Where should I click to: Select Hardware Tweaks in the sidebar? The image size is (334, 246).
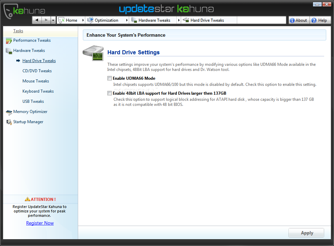click(x=29, y=51)
